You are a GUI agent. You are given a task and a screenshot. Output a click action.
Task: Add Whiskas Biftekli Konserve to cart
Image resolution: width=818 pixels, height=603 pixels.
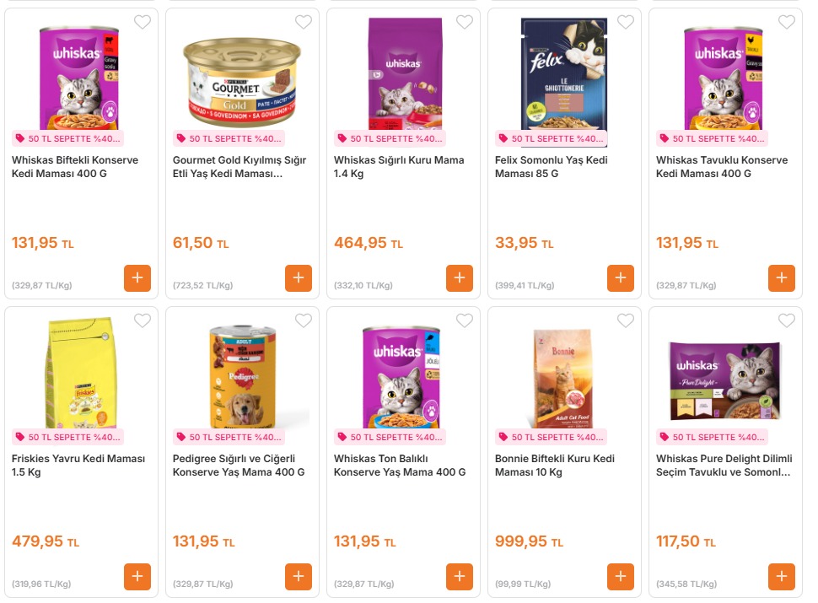coord(137,278)
